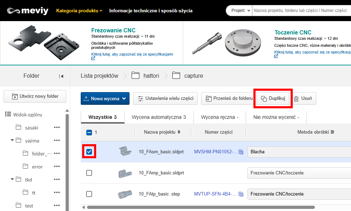Viewport: 351px width, 211px height.
Task: Copy part number MVSHM-PN01052 icon
Action: [241, 152]
